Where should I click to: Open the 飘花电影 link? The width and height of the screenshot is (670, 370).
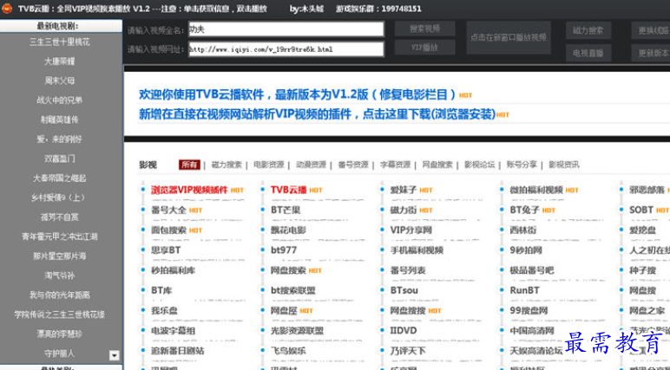(x=288, y=230)
